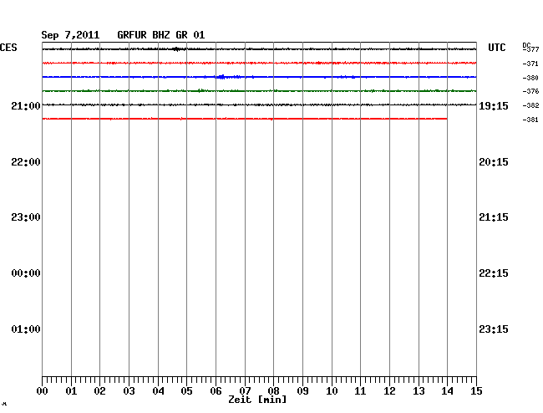Click the '03' minute axis label

129,391
